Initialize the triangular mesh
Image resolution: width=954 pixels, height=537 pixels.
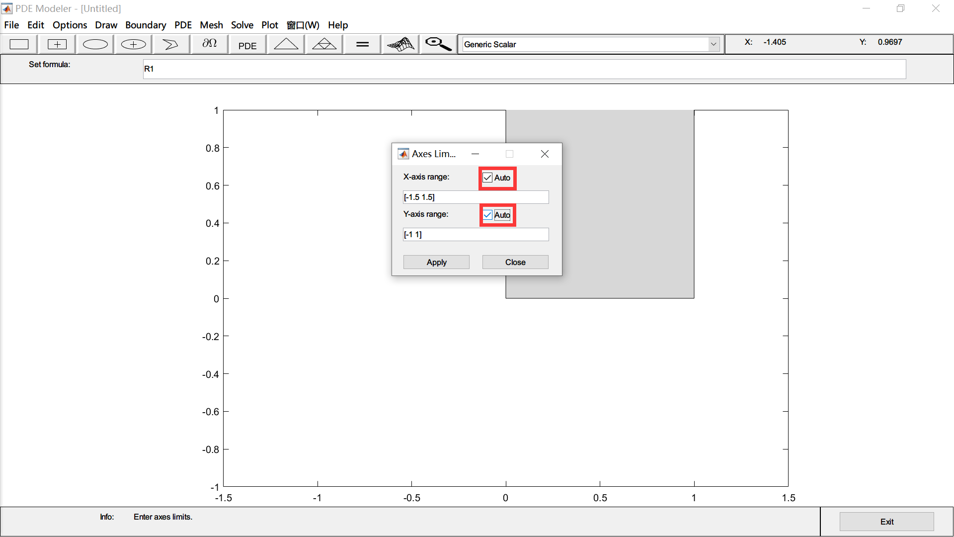point(286,44)
